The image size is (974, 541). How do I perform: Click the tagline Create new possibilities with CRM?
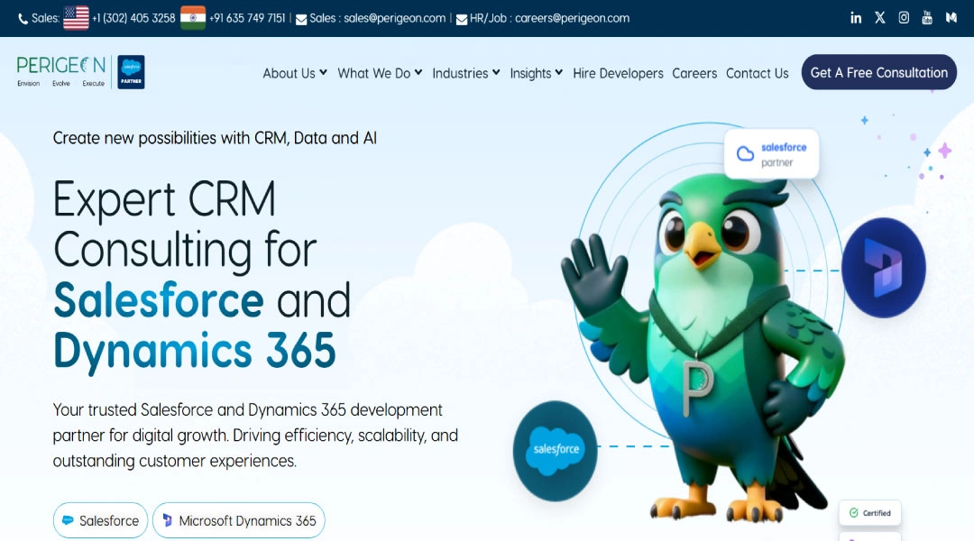[x=215, y=138]
